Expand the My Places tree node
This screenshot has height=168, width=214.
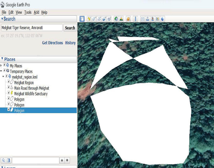click(x=1, y=65)
